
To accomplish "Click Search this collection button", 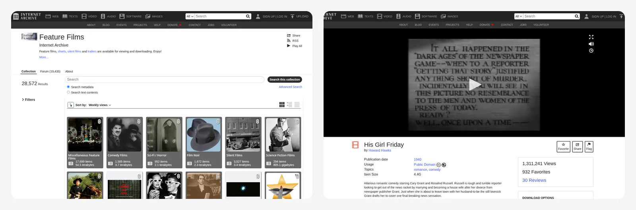I will click(x=285, y=80).
